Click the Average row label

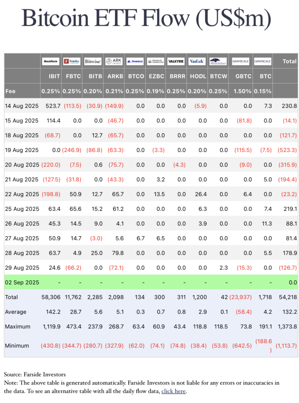(16, 312)
